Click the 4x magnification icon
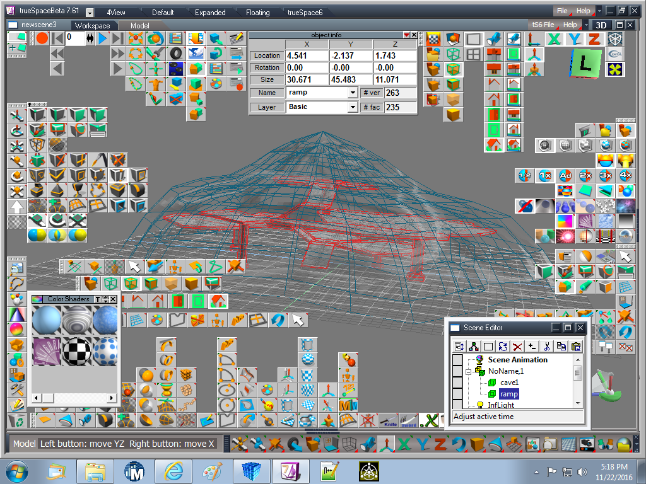Image resolution: width=646 pixels, height=484 pixels. coord(626,176)
